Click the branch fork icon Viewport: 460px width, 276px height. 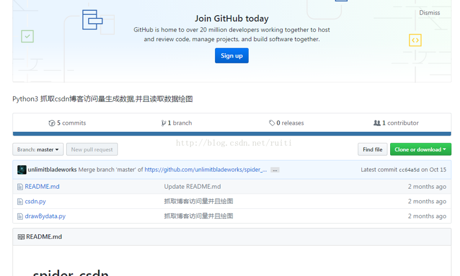pyautogui.click(x=164, y=123)
